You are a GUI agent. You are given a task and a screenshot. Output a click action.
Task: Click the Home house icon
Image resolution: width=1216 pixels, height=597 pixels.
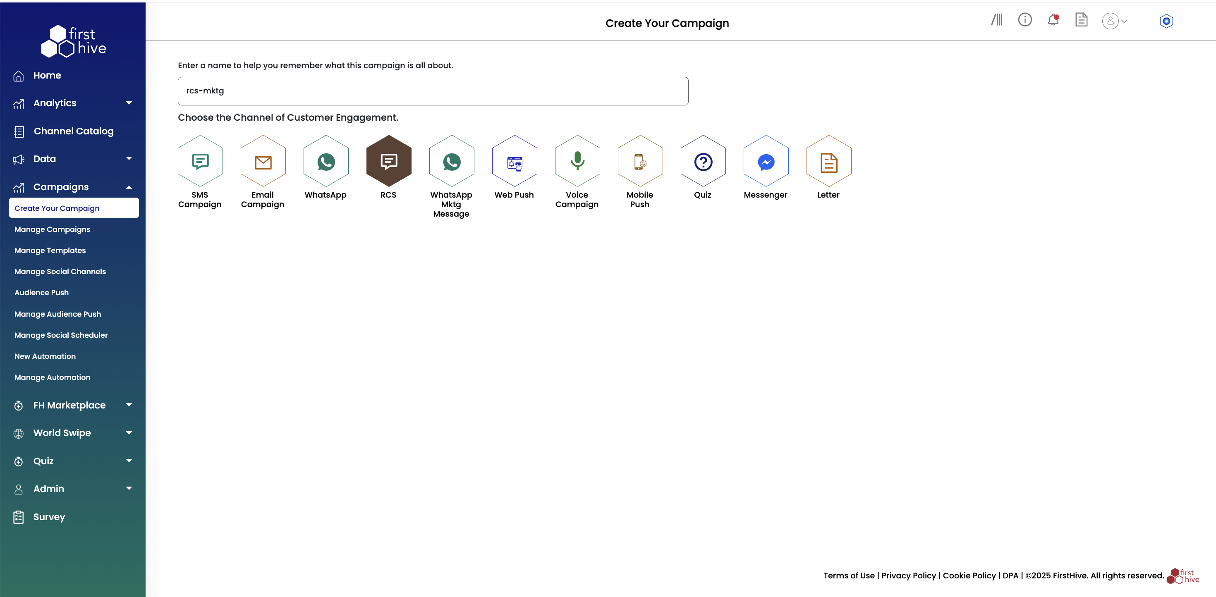[x=19, y=76]
